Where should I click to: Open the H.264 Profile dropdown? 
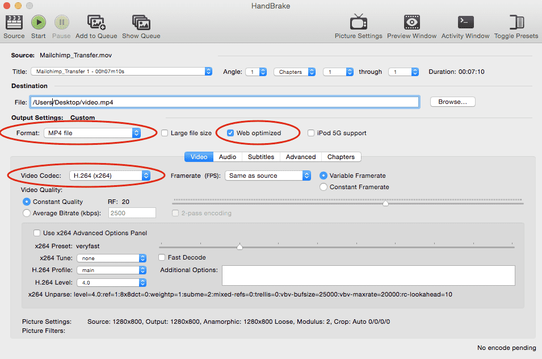click(x=112, y=270)
